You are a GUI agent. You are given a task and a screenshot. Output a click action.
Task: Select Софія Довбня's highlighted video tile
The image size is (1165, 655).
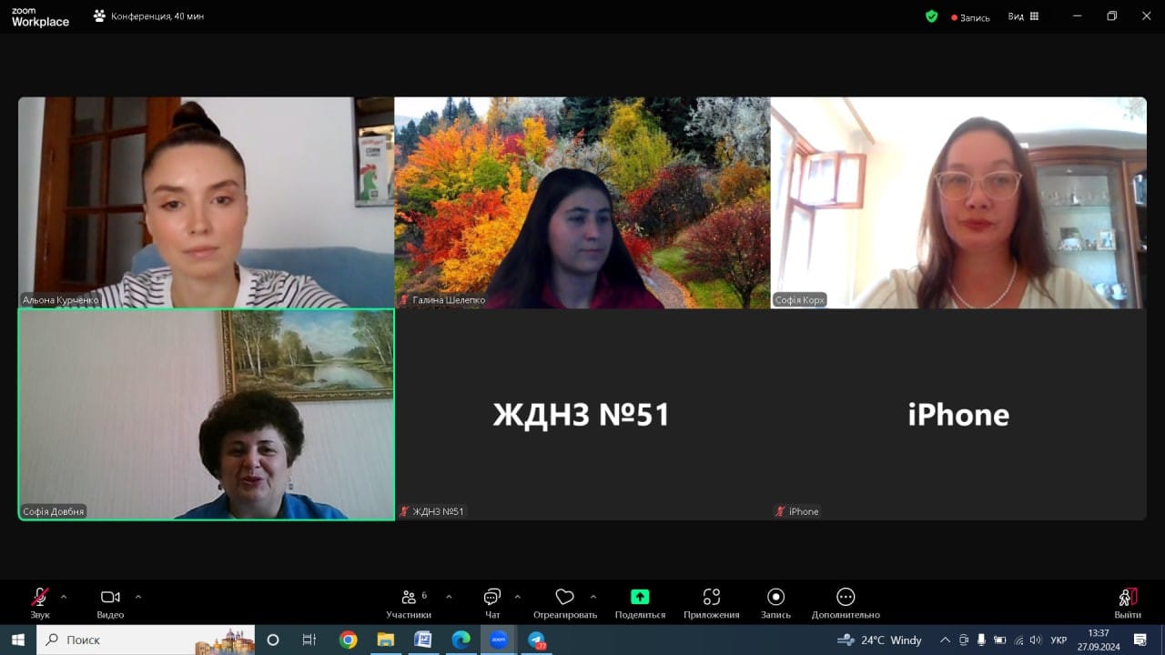click(206, 415)
